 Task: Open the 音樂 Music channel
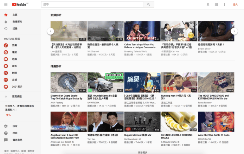[14, 45]
